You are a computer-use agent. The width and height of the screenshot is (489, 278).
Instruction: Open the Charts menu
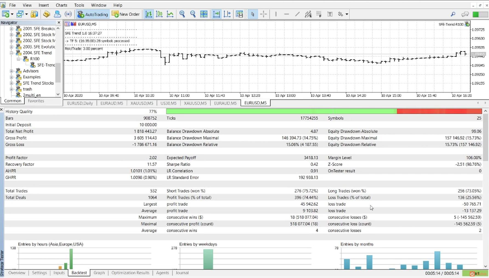pos(61,5)
